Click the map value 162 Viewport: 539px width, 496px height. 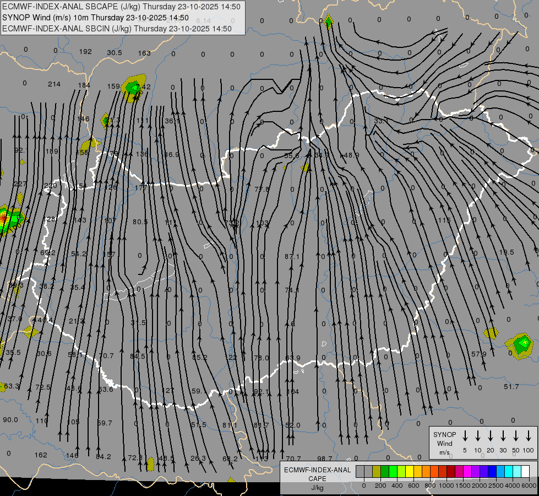(41, 455)
